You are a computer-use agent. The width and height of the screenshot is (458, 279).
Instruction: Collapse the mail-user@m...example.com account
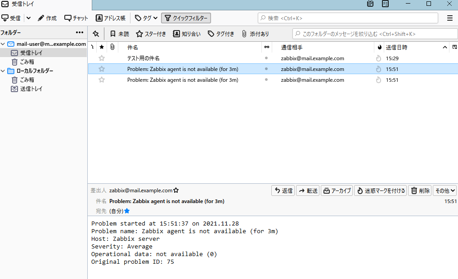click(3, 44)
